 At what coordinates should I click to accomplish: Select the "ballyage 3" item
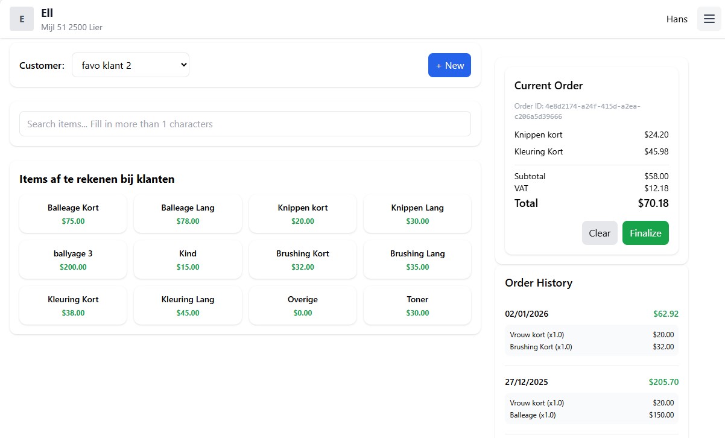click(72, 259)
